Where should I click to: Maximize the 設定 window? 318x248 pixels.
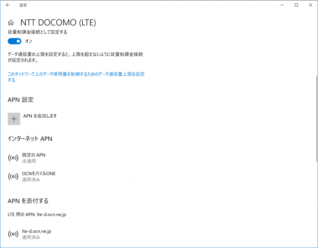[x=296, y=5]
